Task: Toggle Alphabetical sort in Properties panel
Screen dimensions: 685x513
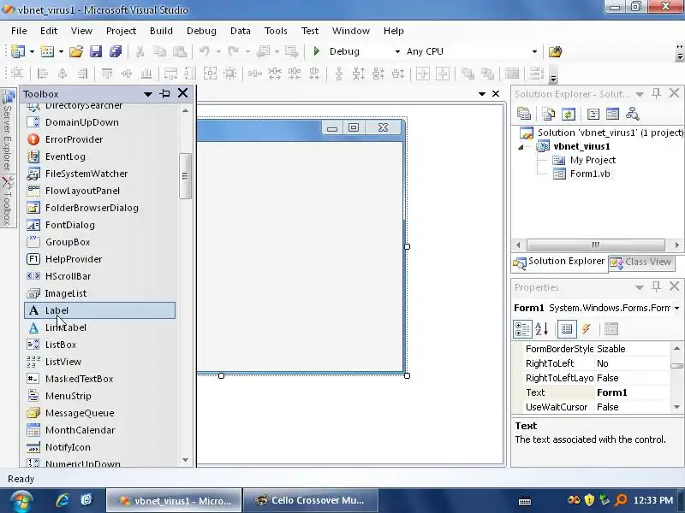Action: (542, 329)
